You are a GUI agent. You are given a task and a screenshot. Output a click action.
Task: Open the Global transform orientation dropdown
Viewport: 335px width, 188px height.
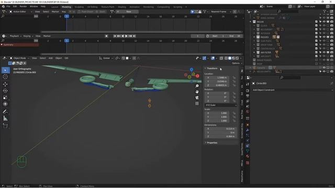106,58
